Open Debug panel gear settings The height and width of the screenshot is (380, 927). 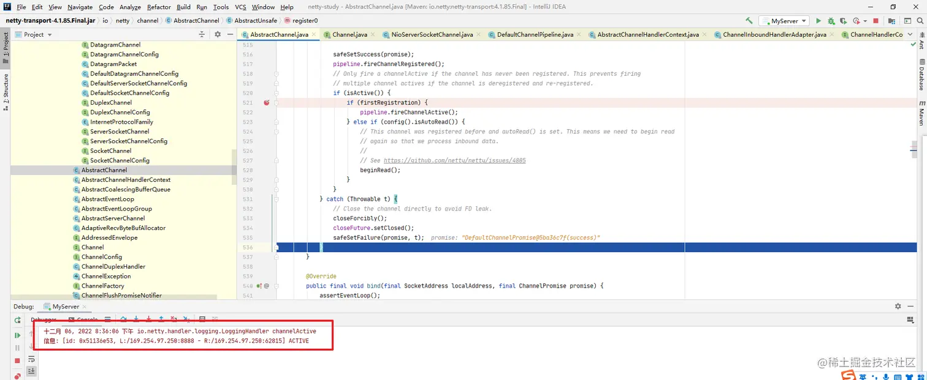coord(898,306)
